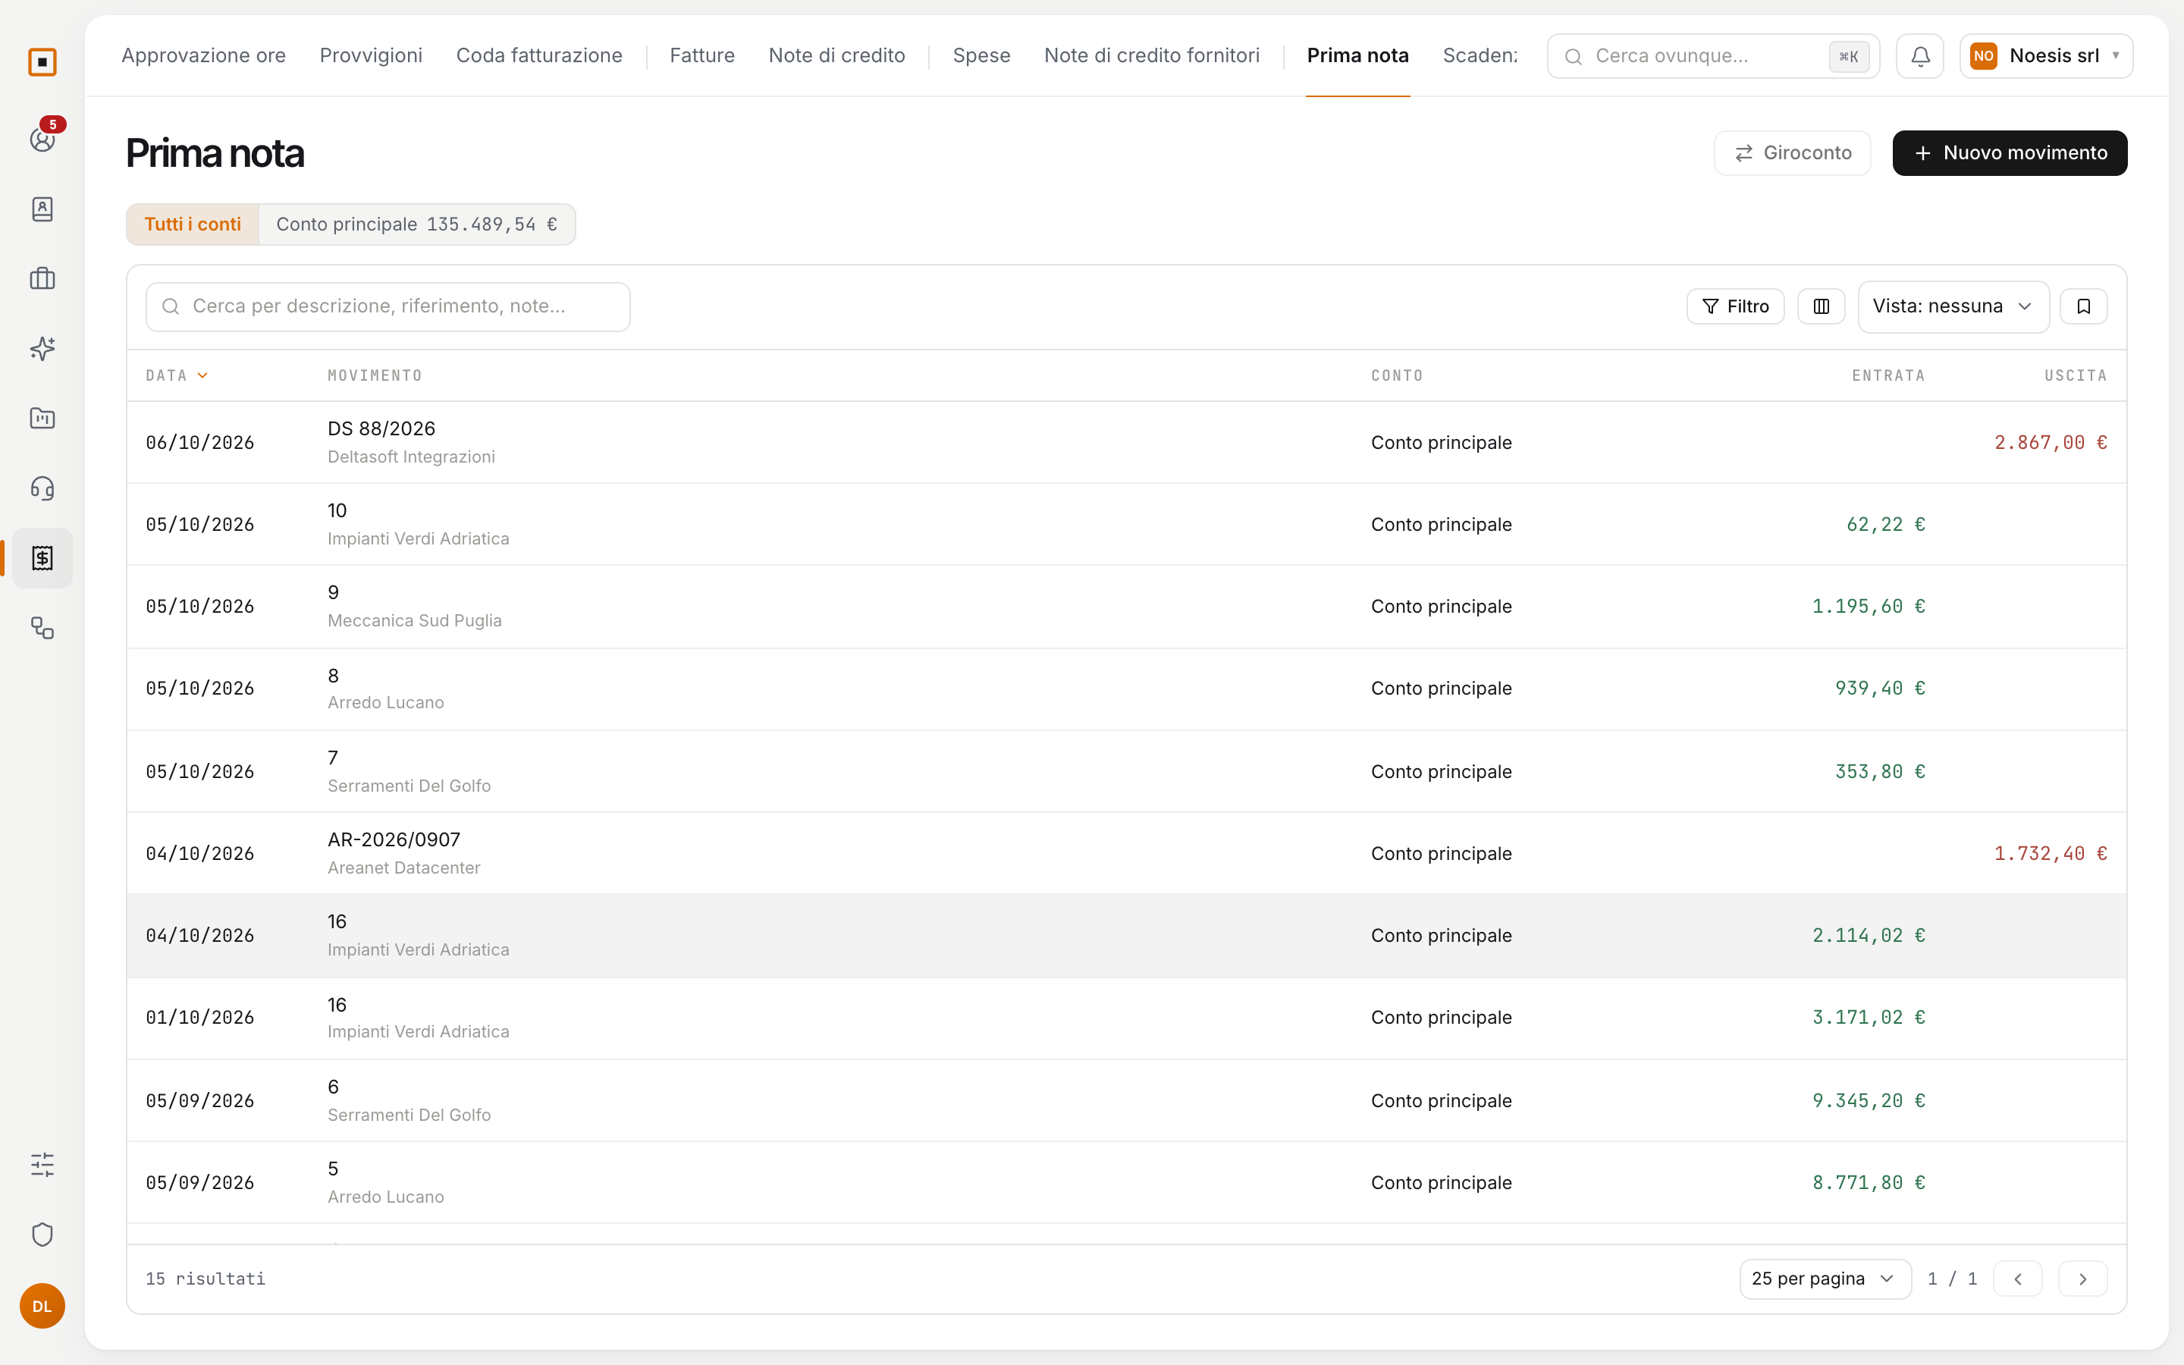Open the briefcase sidebar icon
Screen dimensions: 2184x1365
point(42,279)
